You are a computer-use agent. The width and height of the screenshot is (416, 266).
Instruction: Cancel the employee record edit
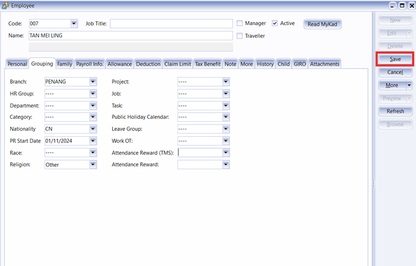[x=395, y=72]
